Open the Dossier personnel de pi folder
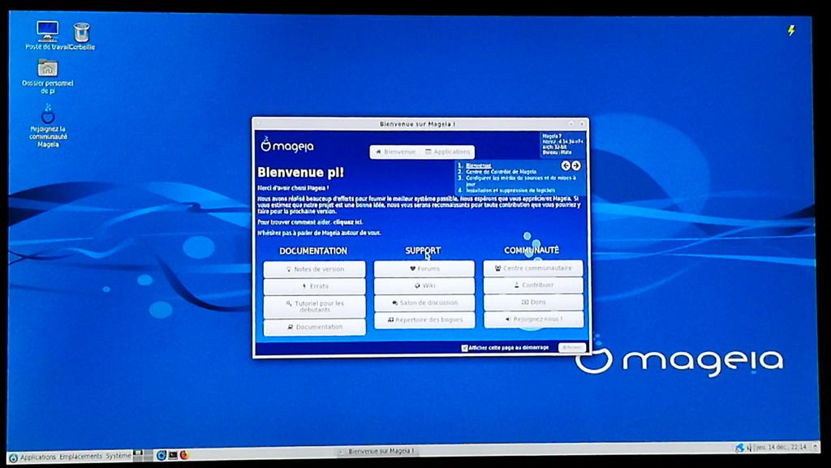Screen dimensions: 831x468 (48, 75)
